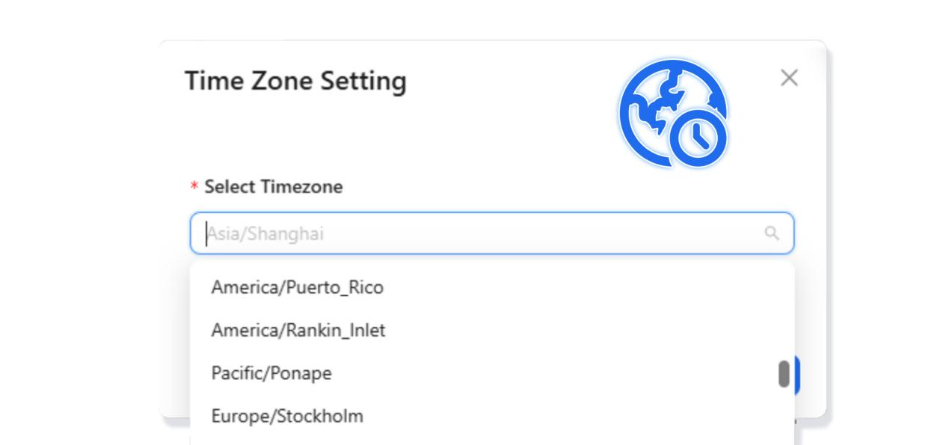Viewport: 949px width, 445px height.
Task: Select the America/Rankin_Inlet option
Action: (x=298, y=330)
